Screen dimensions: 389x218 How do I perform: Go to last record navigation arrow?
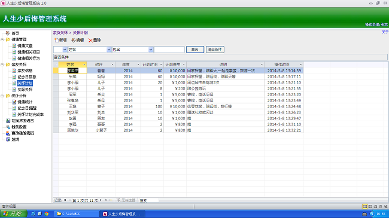105,200
